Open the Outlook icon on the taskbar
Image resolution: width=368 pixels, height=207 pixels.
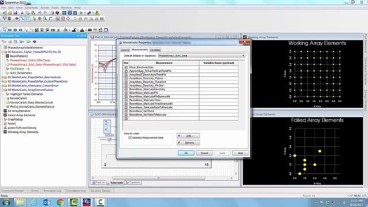pyautogui.click(x=47, y=202)
